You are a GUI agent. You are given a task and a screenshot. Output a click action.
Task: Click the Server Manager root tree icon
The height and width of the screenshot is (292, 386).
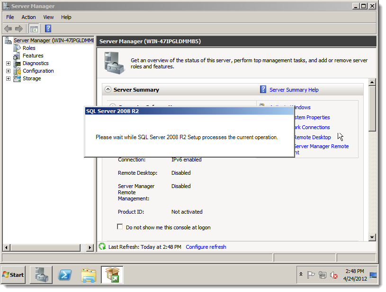point(8,40)
